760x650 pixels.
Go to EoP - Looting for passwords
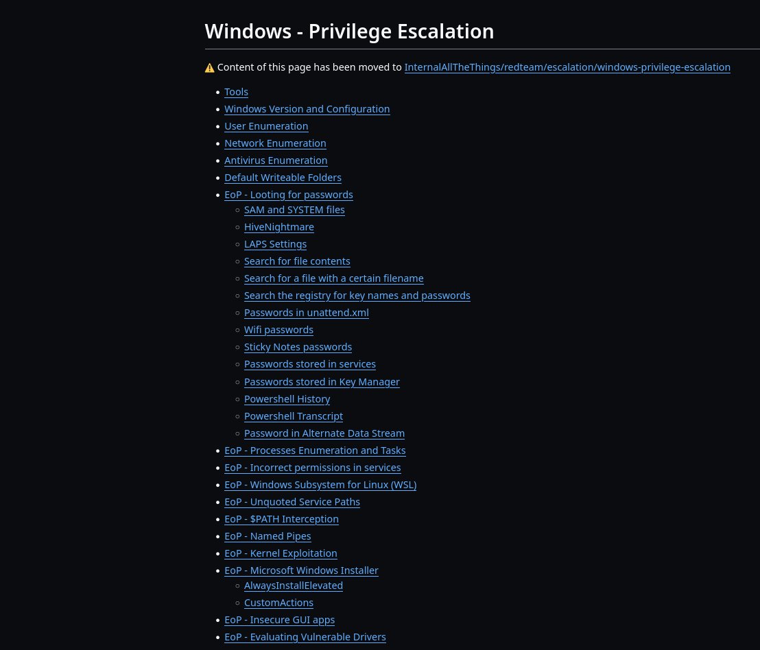pos(288,195)
